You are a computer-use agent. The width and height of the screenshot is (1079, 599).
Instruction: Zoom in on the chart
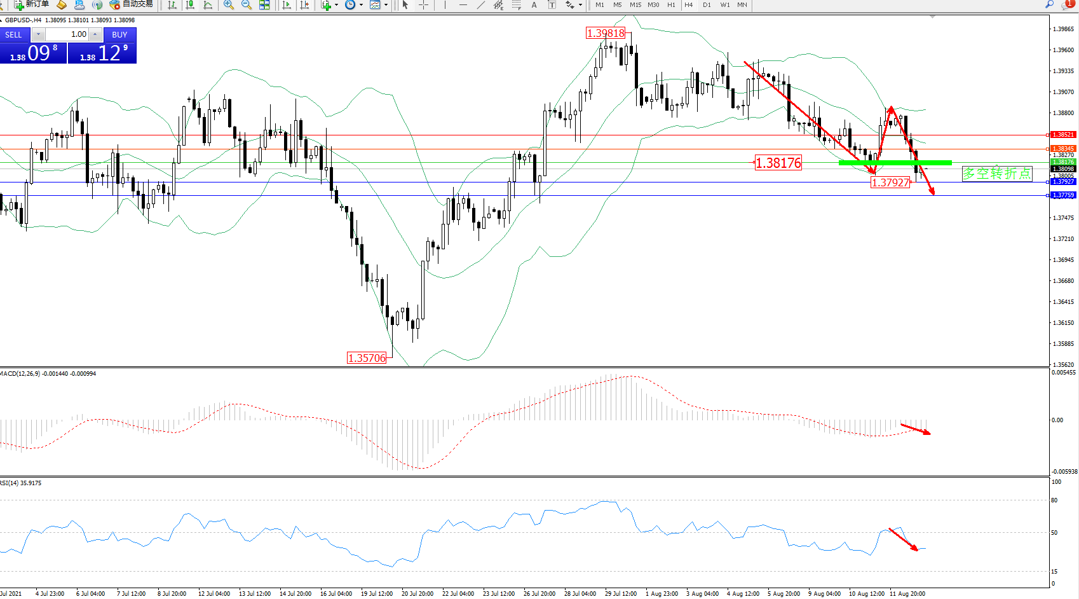[229, 5]
